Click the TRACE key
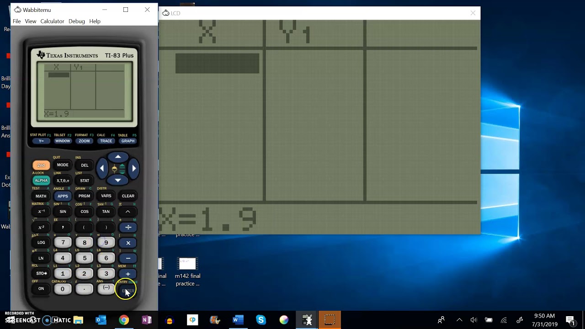 pyautogui.click(x=106, y=141)
